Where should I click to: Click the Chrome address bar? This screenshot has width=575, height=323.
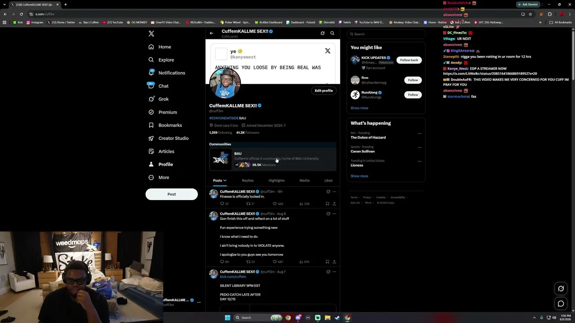274,14
